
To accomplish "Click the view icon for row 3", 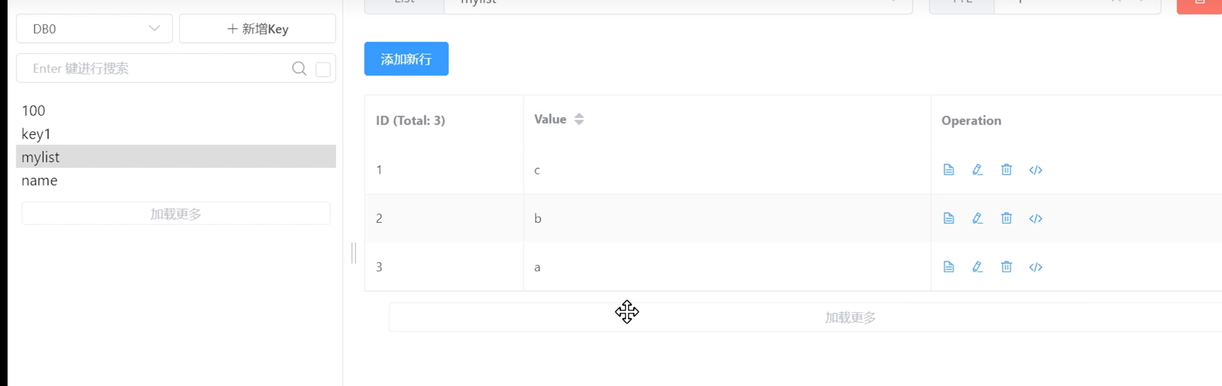I will (949, 267).
